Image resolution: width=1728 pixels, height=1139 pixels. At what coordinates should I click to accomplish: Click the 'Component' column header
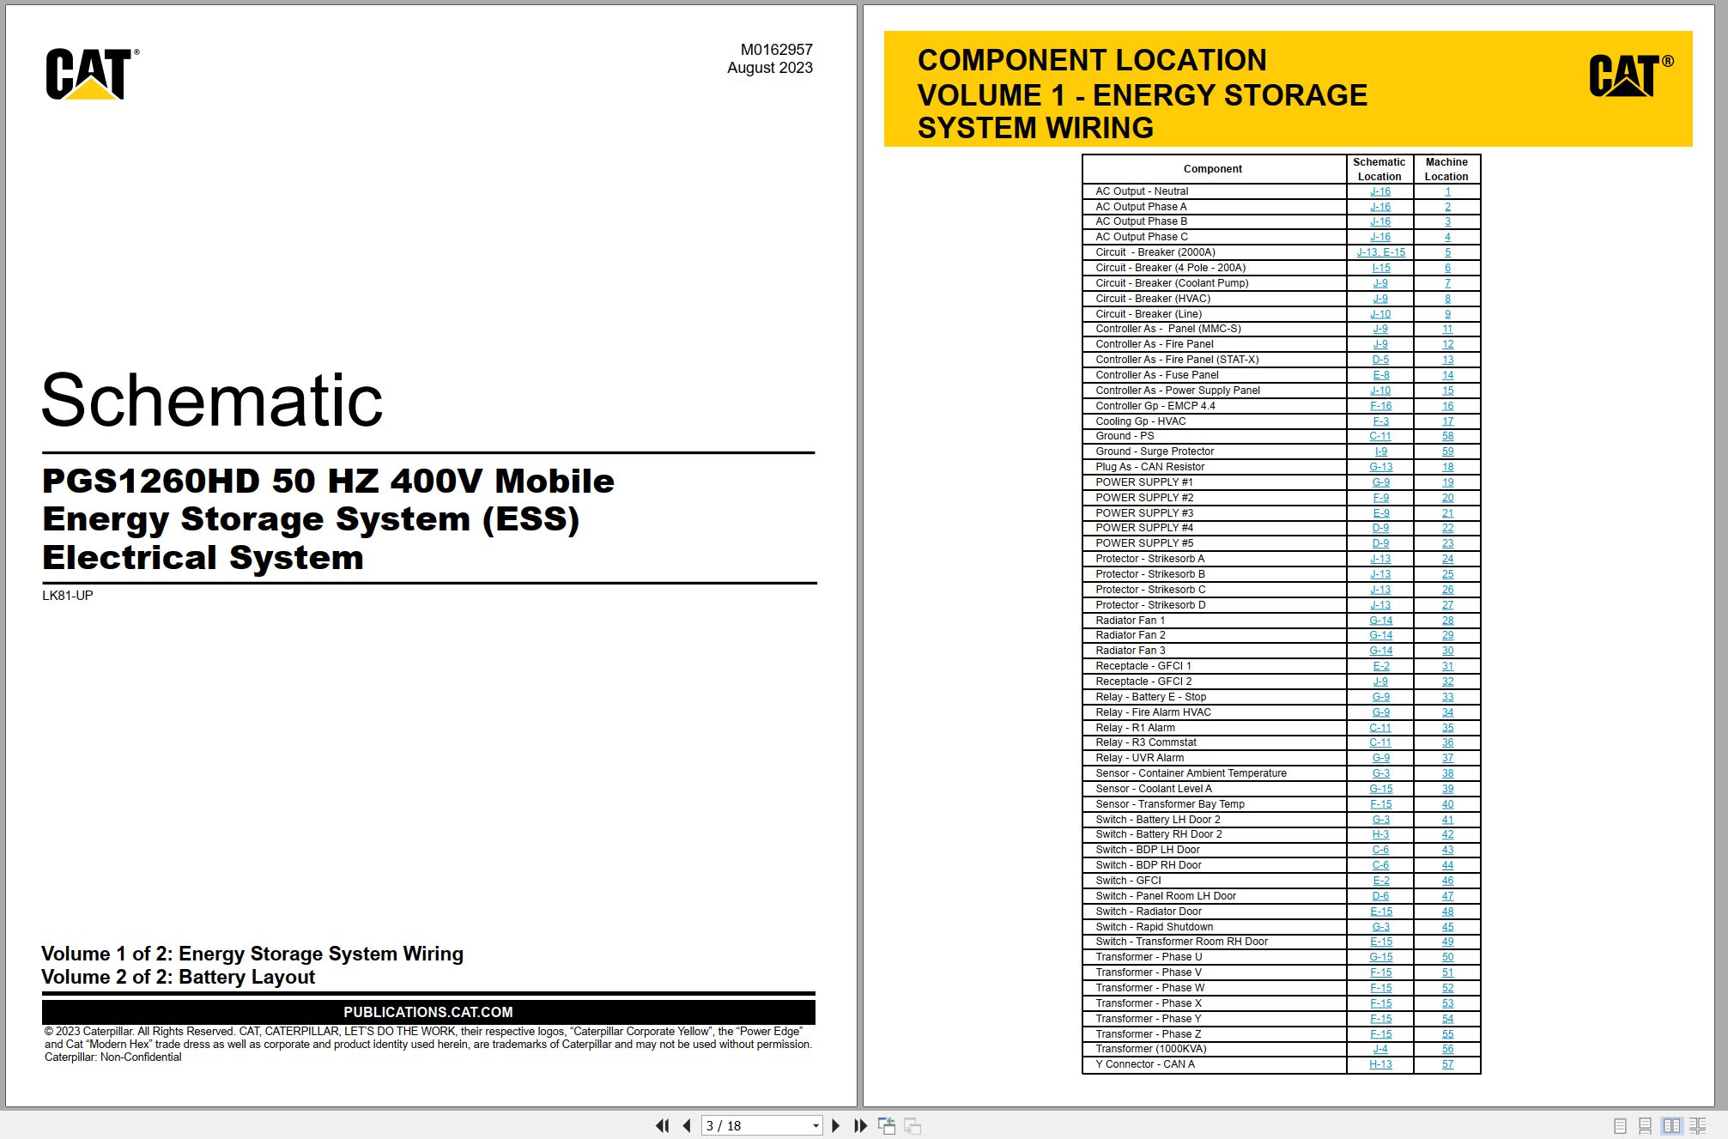[1212, 169]
